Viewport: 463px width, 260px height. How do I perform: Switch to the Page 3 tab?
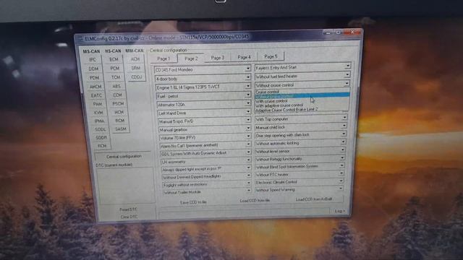[218, 58]
